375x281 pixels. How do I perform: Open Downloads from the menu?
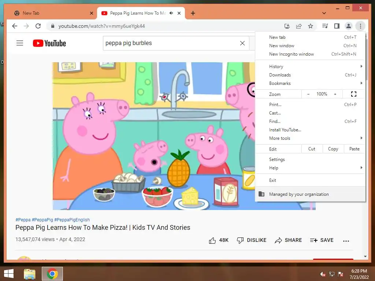(x=310, y=75)
